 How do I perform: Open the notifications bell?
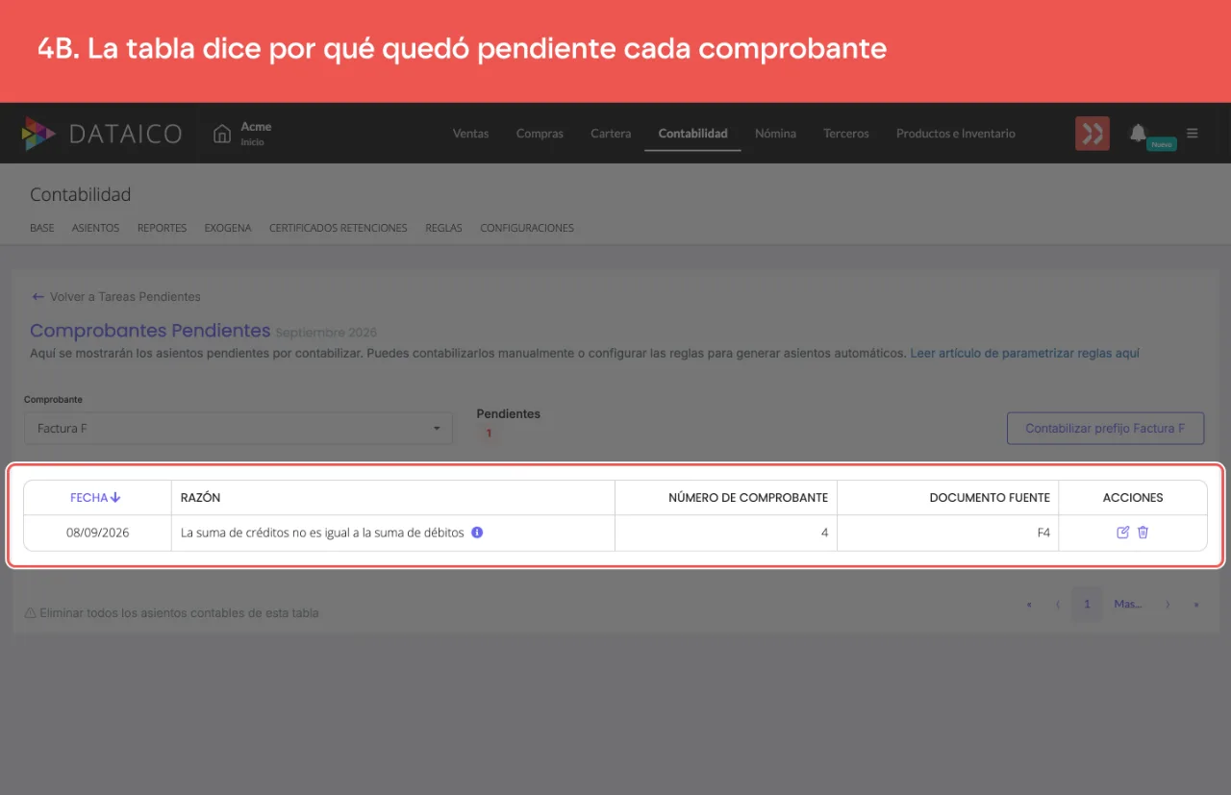coord(1138,133)
